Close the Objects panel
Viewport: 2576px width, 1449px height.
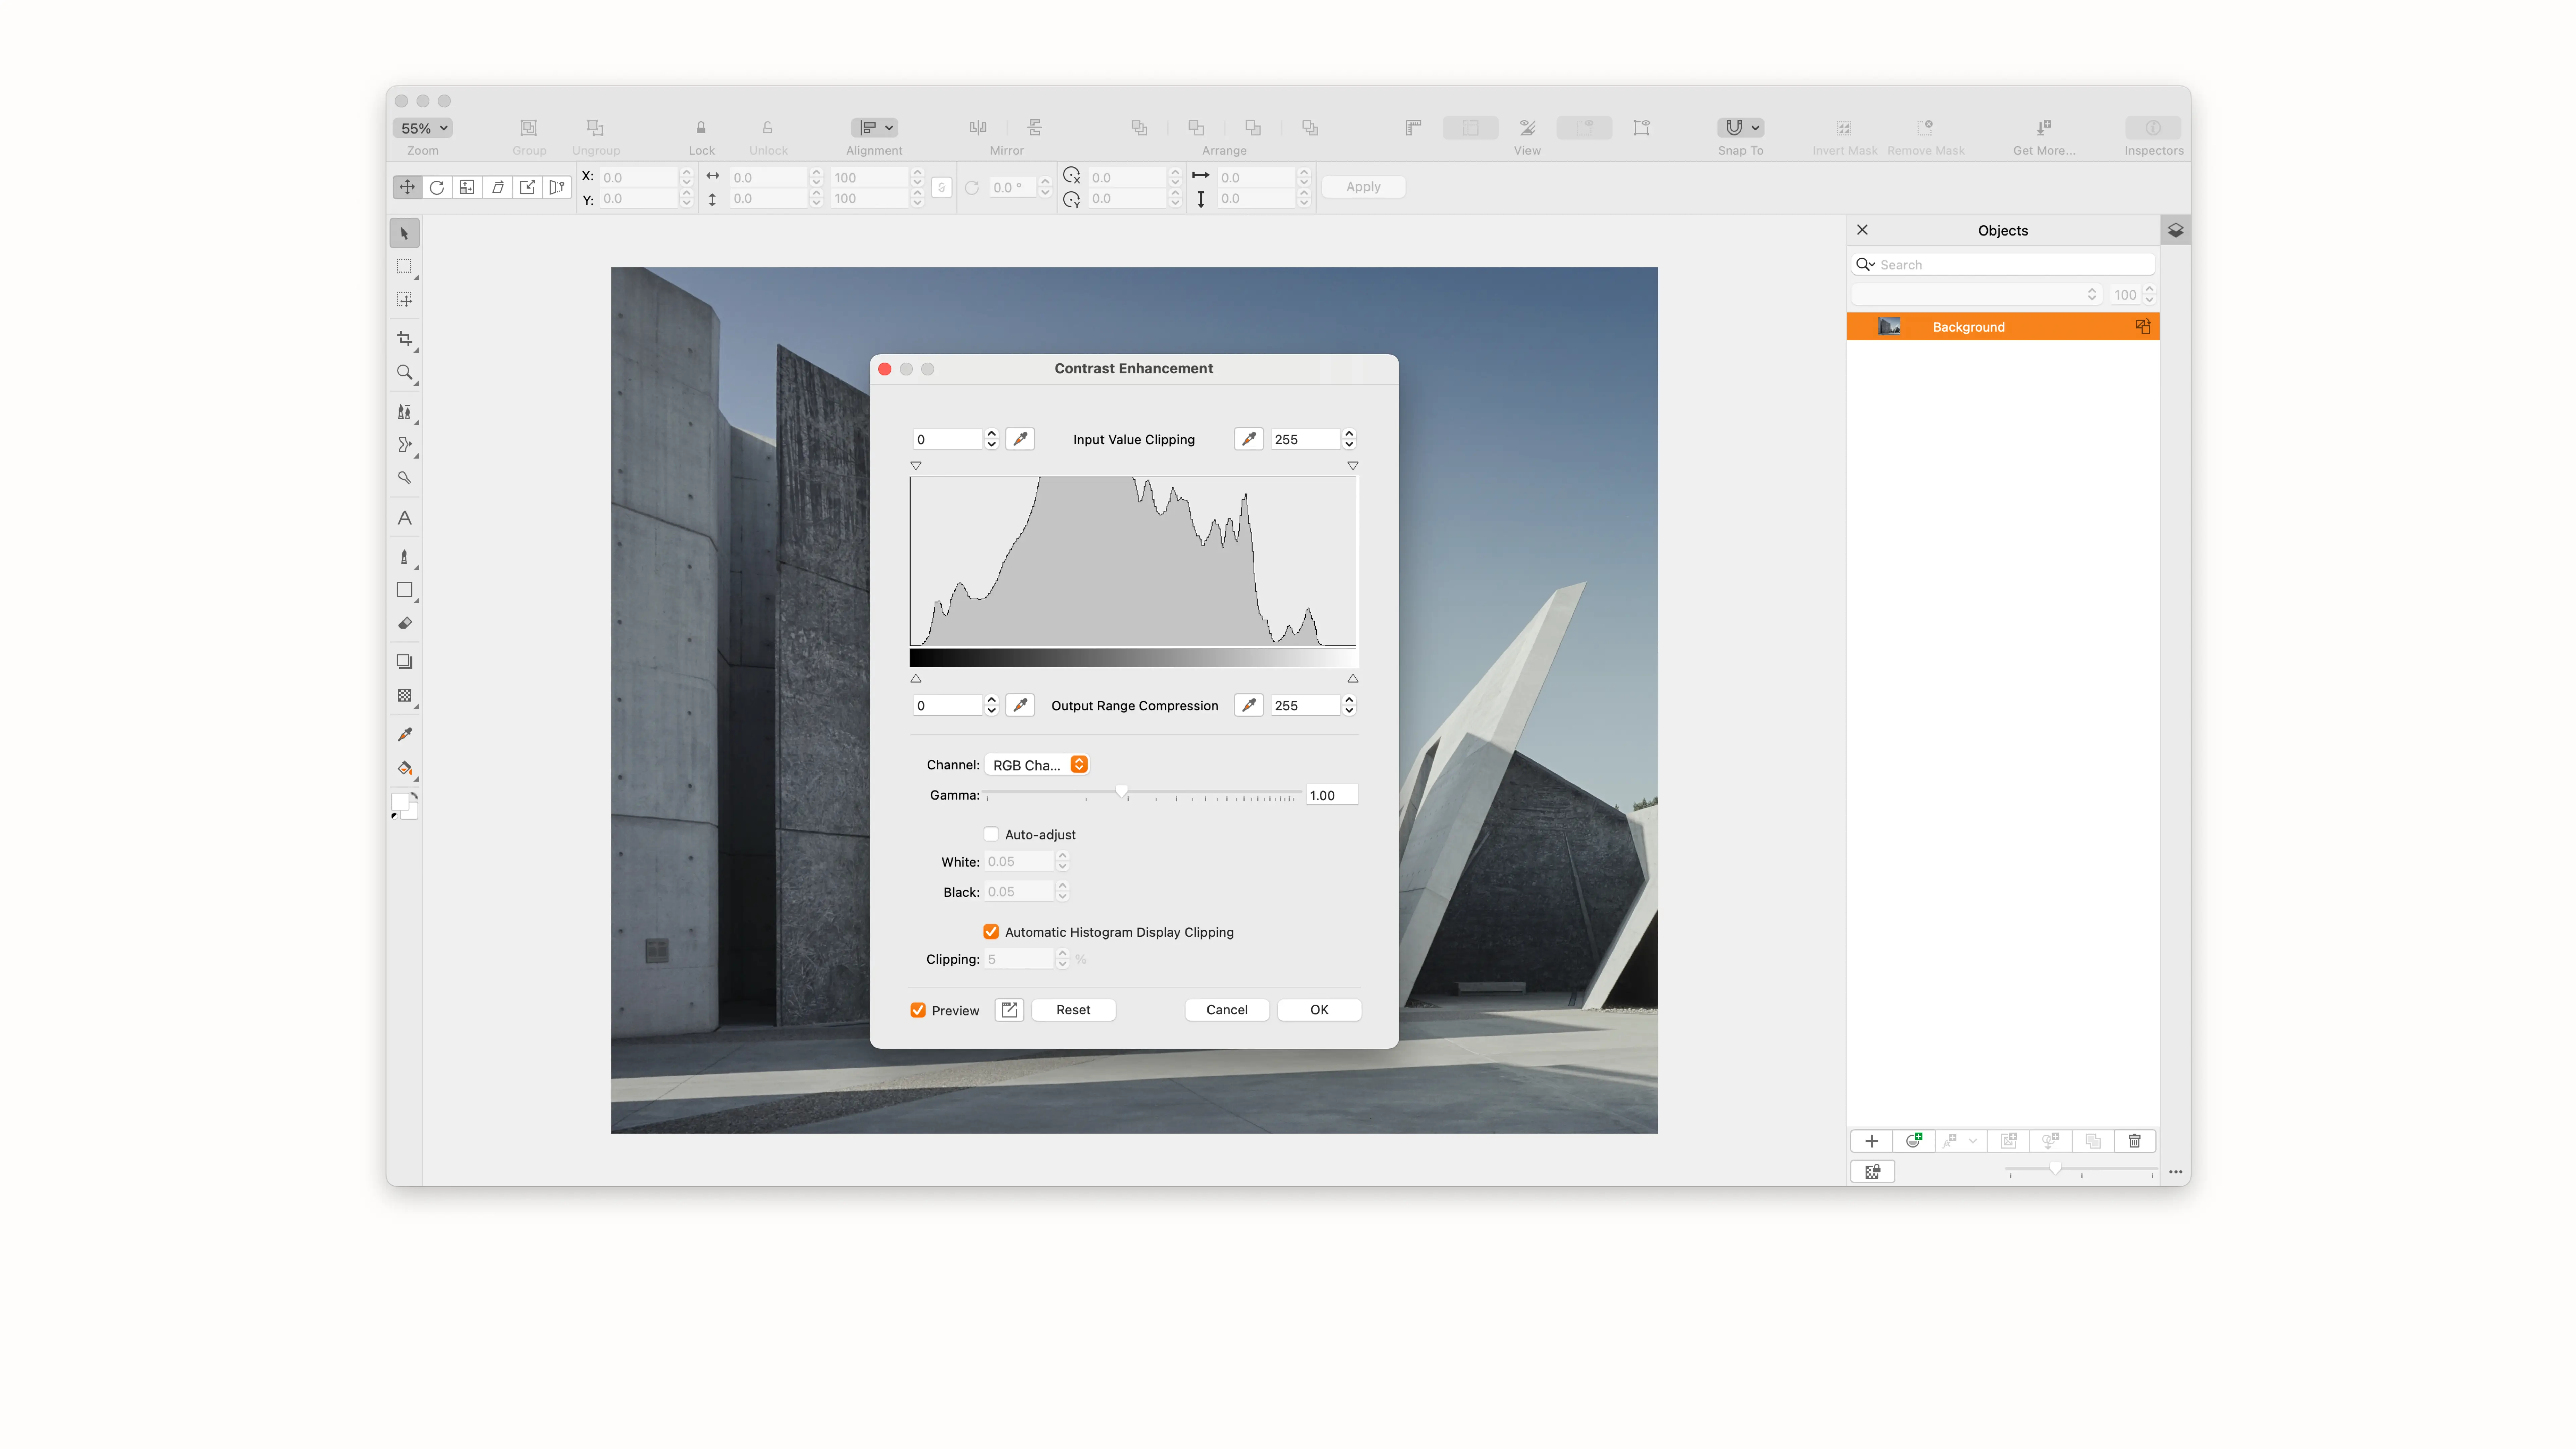pos(1862,230)
